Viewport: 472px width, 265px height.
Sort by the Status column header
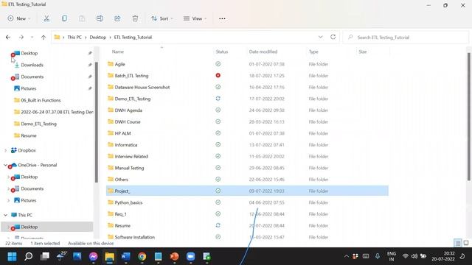222,52
